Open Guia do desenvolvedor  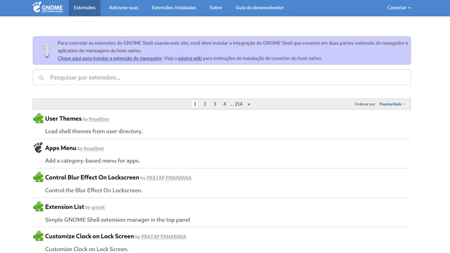260,8
